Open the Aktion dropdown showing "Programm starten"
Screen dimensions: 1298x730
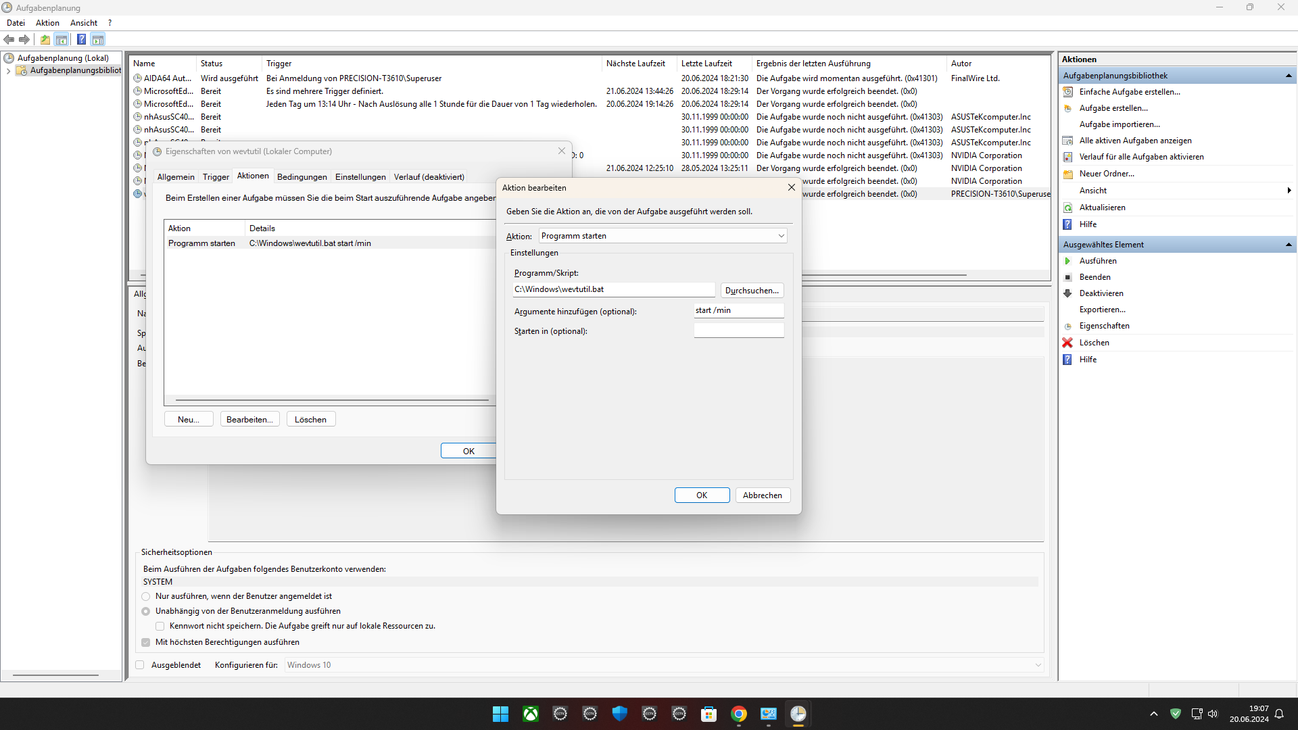[x=780, y=235]
